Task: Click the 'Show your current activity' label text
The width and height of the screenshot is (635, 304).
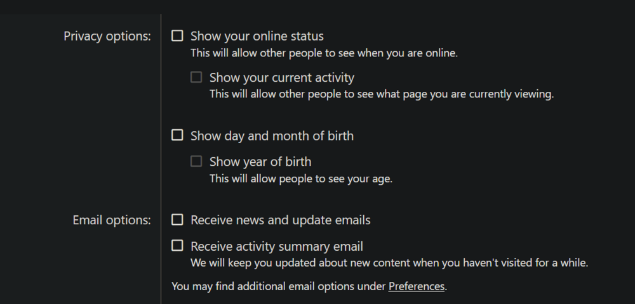Action: coord(281,78)
